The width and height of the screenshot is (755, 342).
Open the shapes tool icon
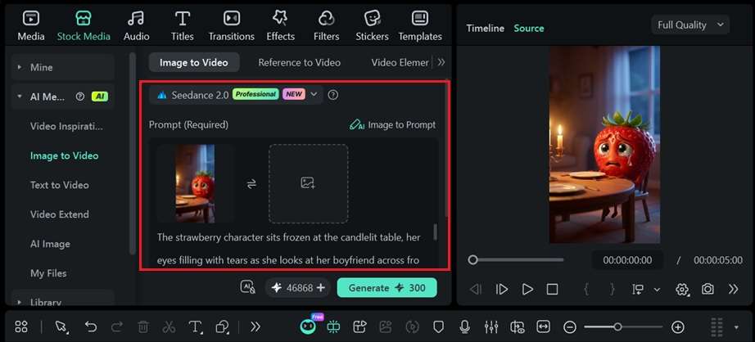pyautogui.click(x=222, y=327)
